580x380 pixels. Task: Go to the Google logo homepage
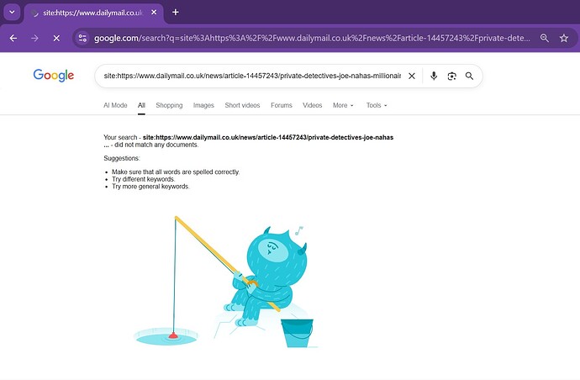[54, 76]
